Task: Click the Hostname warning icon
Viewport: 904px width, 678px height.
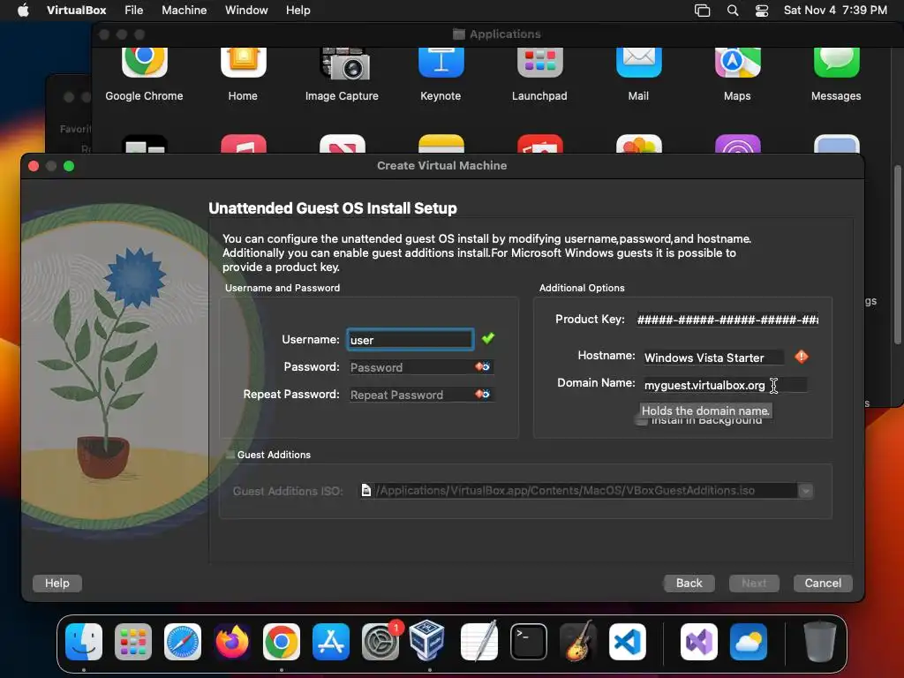Action: (802, 357)
